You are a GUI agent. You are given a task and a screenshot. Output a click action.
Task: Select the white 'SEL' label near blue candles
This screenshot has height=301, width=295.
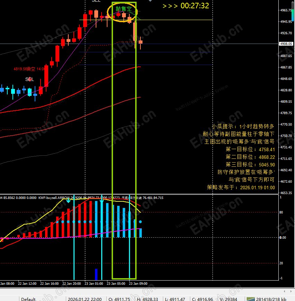pos(29,79)
